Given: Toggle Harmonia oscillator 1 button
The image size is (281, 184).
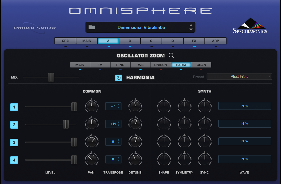Looking at the screenshot, I should [14, 107].
